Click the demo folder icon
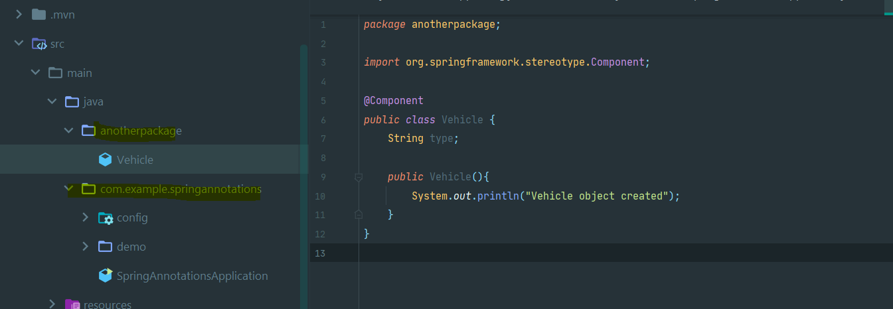893x309 pixels. [x=105, y=247]
